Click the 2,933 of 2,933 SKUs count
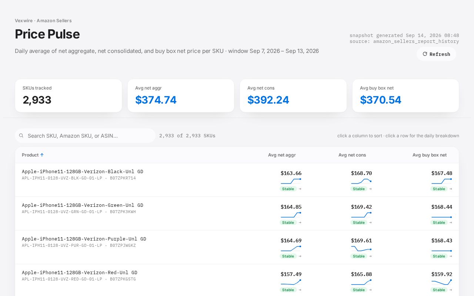 pos(187,136)
